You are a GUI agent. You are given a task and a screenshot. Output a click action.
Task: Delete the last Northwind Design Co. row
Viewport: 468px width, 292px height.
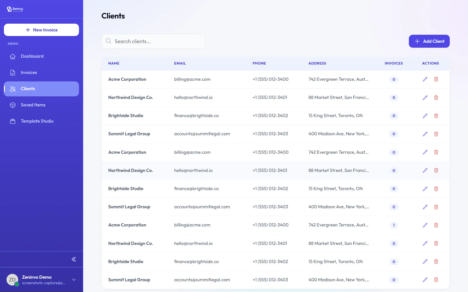coord(436,243)
